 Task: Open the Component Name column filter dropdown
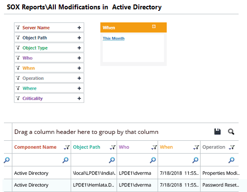[x=67, y=147]
